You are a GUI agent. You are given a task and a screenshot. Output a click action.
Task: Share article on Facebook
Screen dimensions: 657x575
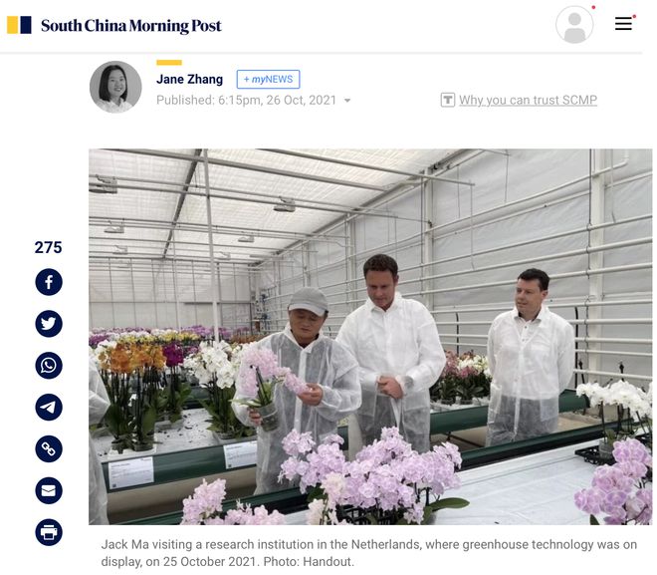[x=49, y=282]
